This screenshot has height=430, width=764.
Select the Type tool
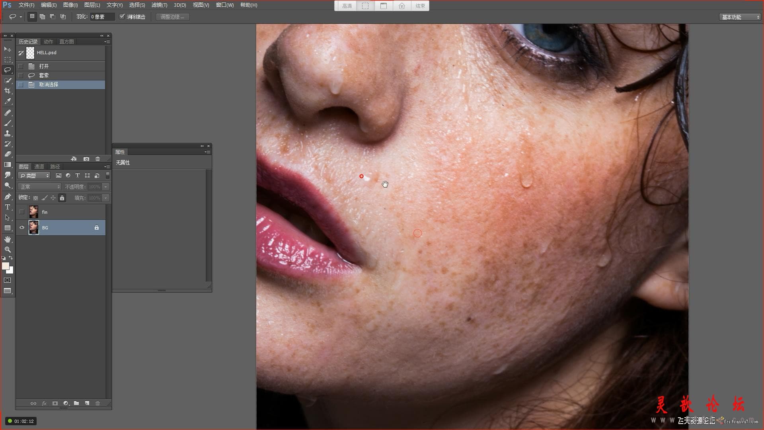[x=8, y=207]
